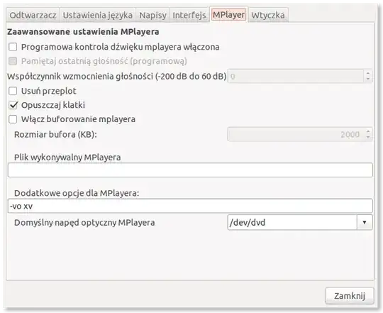Screen dimensions: 383x313
Task: Click the Dodatkowe opcje field containing -vo xv
Action: click(x=190, y=206)
